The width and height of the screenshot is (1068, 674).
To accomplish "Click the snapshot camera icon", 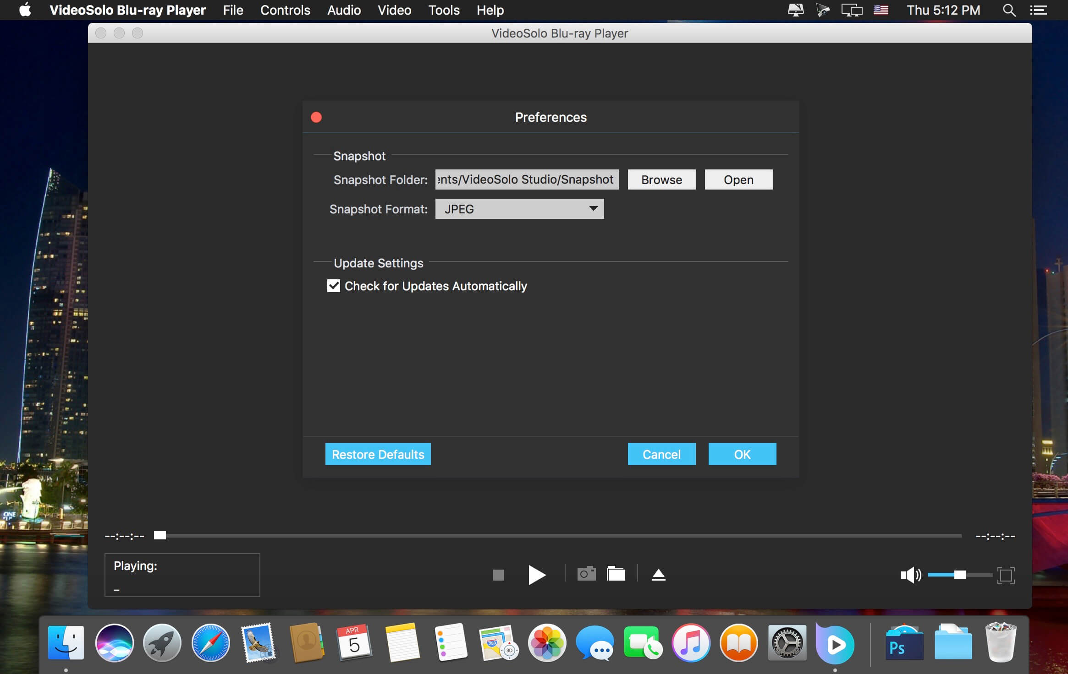I will (586, 574).
